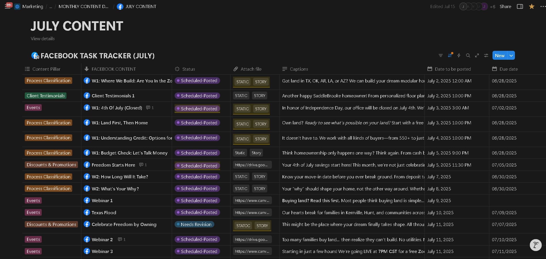Click the sort arrows icon

click(450, 55)
